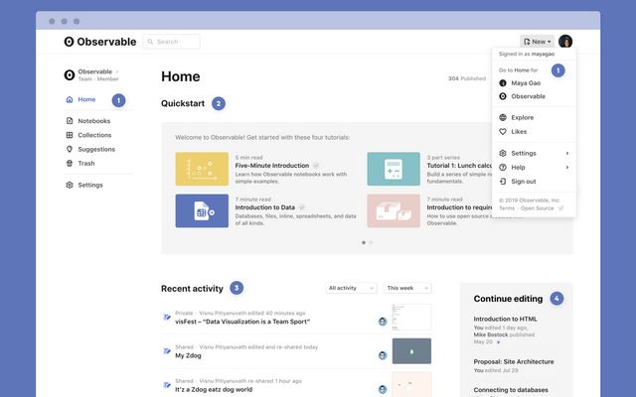Click the Sign out door icon

(x=503, y=182)
